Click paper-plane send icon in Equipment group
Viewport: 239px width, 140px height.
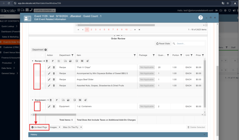coord(85,100)
